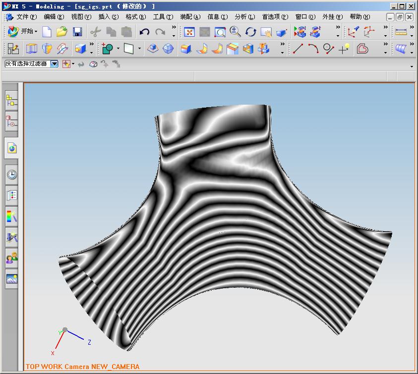
Task: Click the WCS axes icon with blue pointer
Action: (x=353, y=32)
